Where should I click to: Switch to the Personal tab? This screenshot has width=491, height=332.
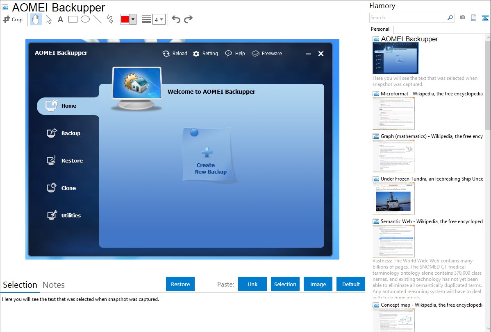[x=380, y=29]
